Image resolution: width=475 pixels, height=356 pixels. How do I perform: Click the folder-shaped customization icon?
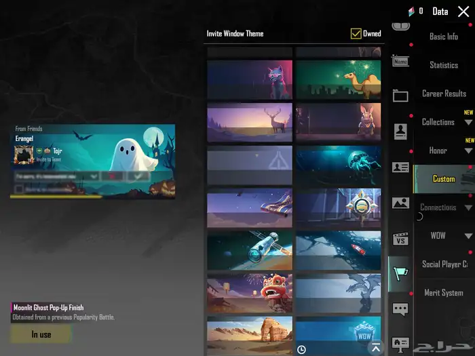[400, 96]
